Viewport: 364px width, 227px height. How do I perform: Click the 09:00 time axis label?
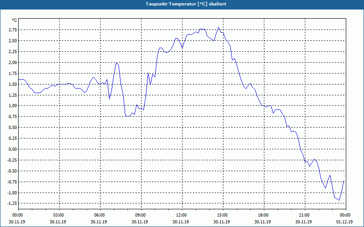click(141, 215)
